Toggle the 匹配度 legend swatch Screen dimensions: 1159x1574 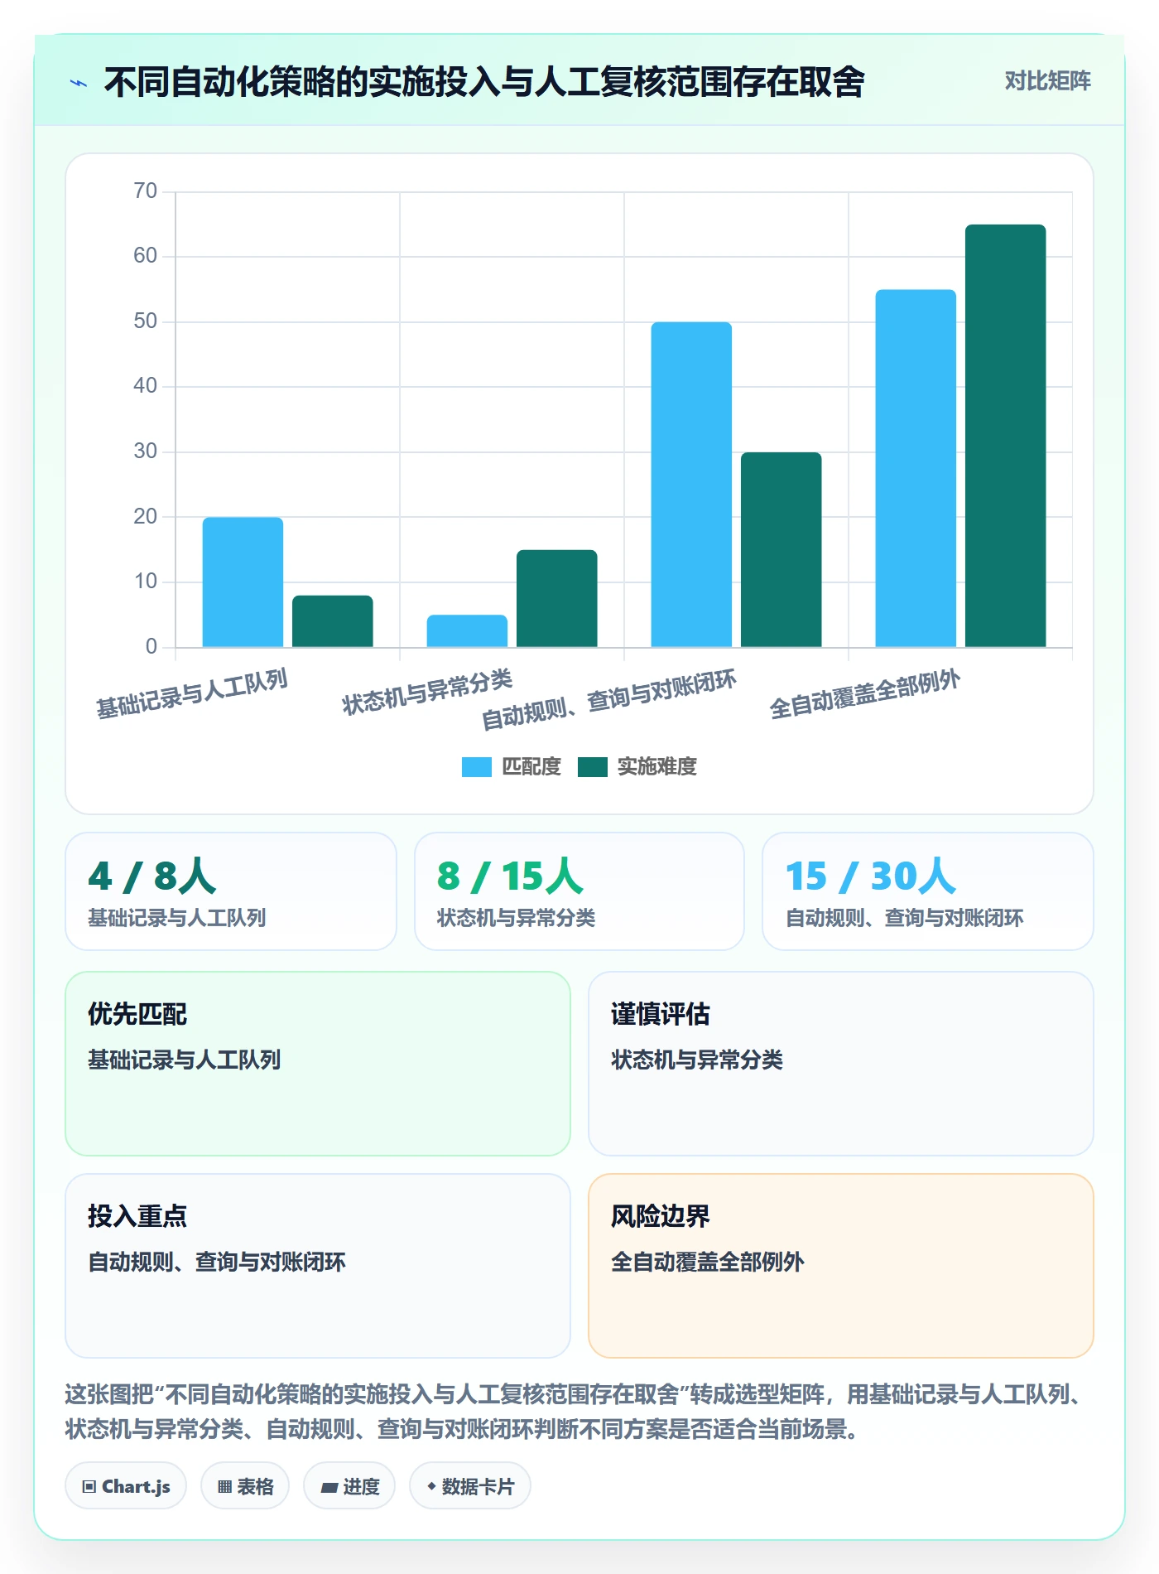tap(476, 767)
